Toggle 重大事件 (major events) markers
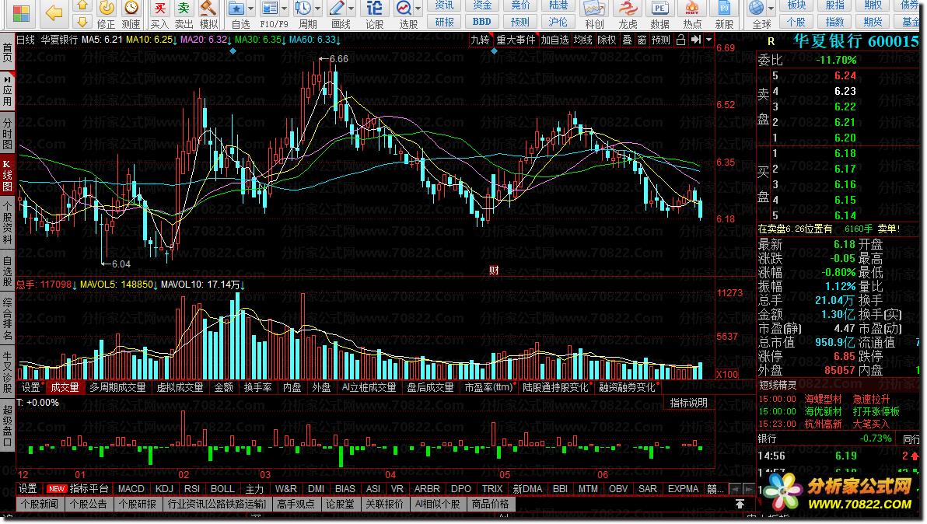The height and width of the screenshot is (524, 927). pos(516,40)
